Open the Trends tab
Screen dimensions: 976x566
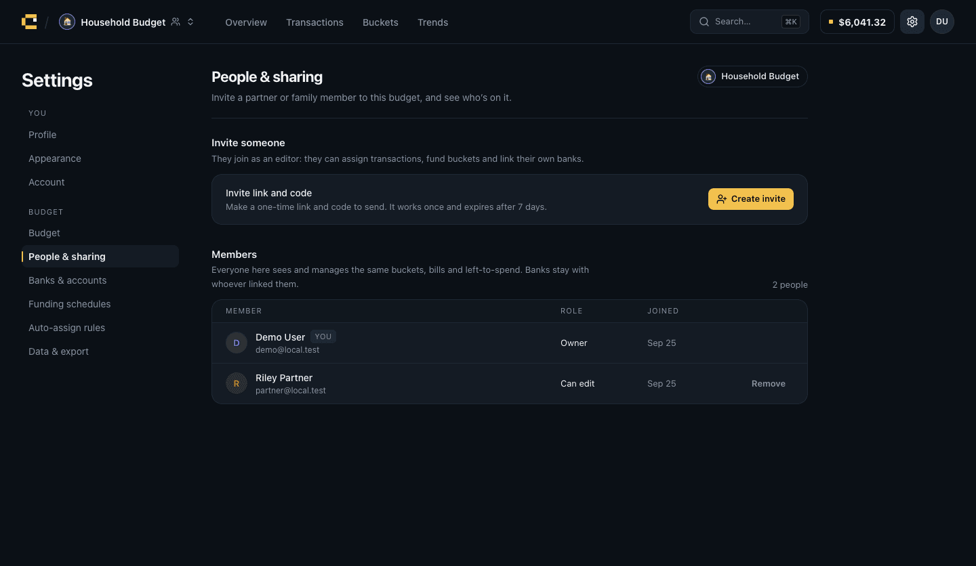[432, 22]
